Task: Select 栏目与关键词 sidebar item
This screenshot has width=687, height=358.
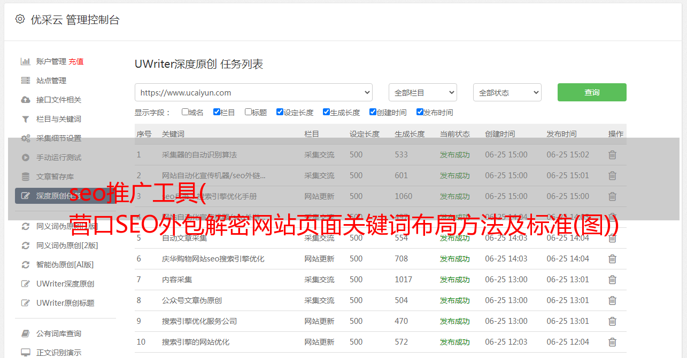Action: click(59, 119)
